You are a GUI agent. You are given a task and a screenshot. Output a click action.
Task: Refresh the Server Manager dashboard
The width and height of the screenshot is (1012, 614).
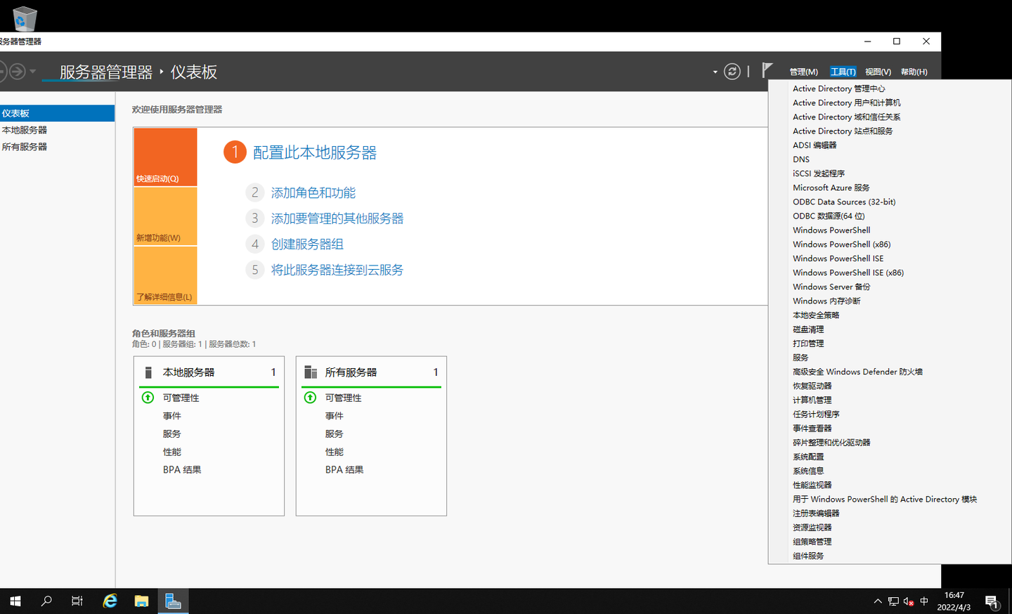coord(732,72)
